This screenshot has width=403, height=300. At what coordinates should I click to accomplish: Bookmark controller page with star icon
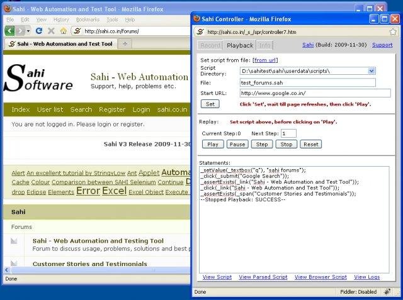pos(393,32)
